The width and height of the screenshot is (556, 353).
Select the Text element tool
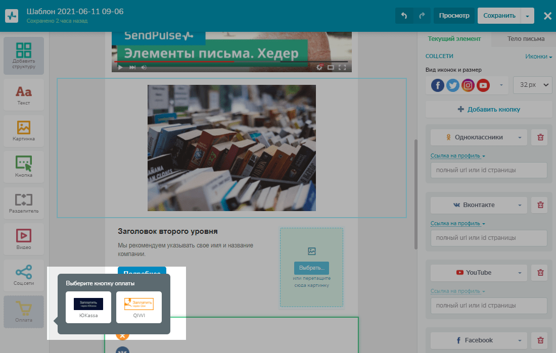[x=24, y=95]
